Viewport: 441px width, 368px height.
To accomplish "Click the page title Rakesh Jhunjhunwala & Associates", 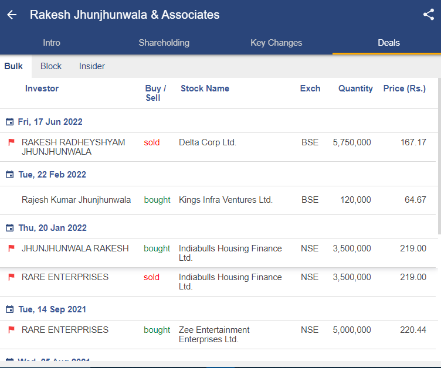I will tap(124, 15).
